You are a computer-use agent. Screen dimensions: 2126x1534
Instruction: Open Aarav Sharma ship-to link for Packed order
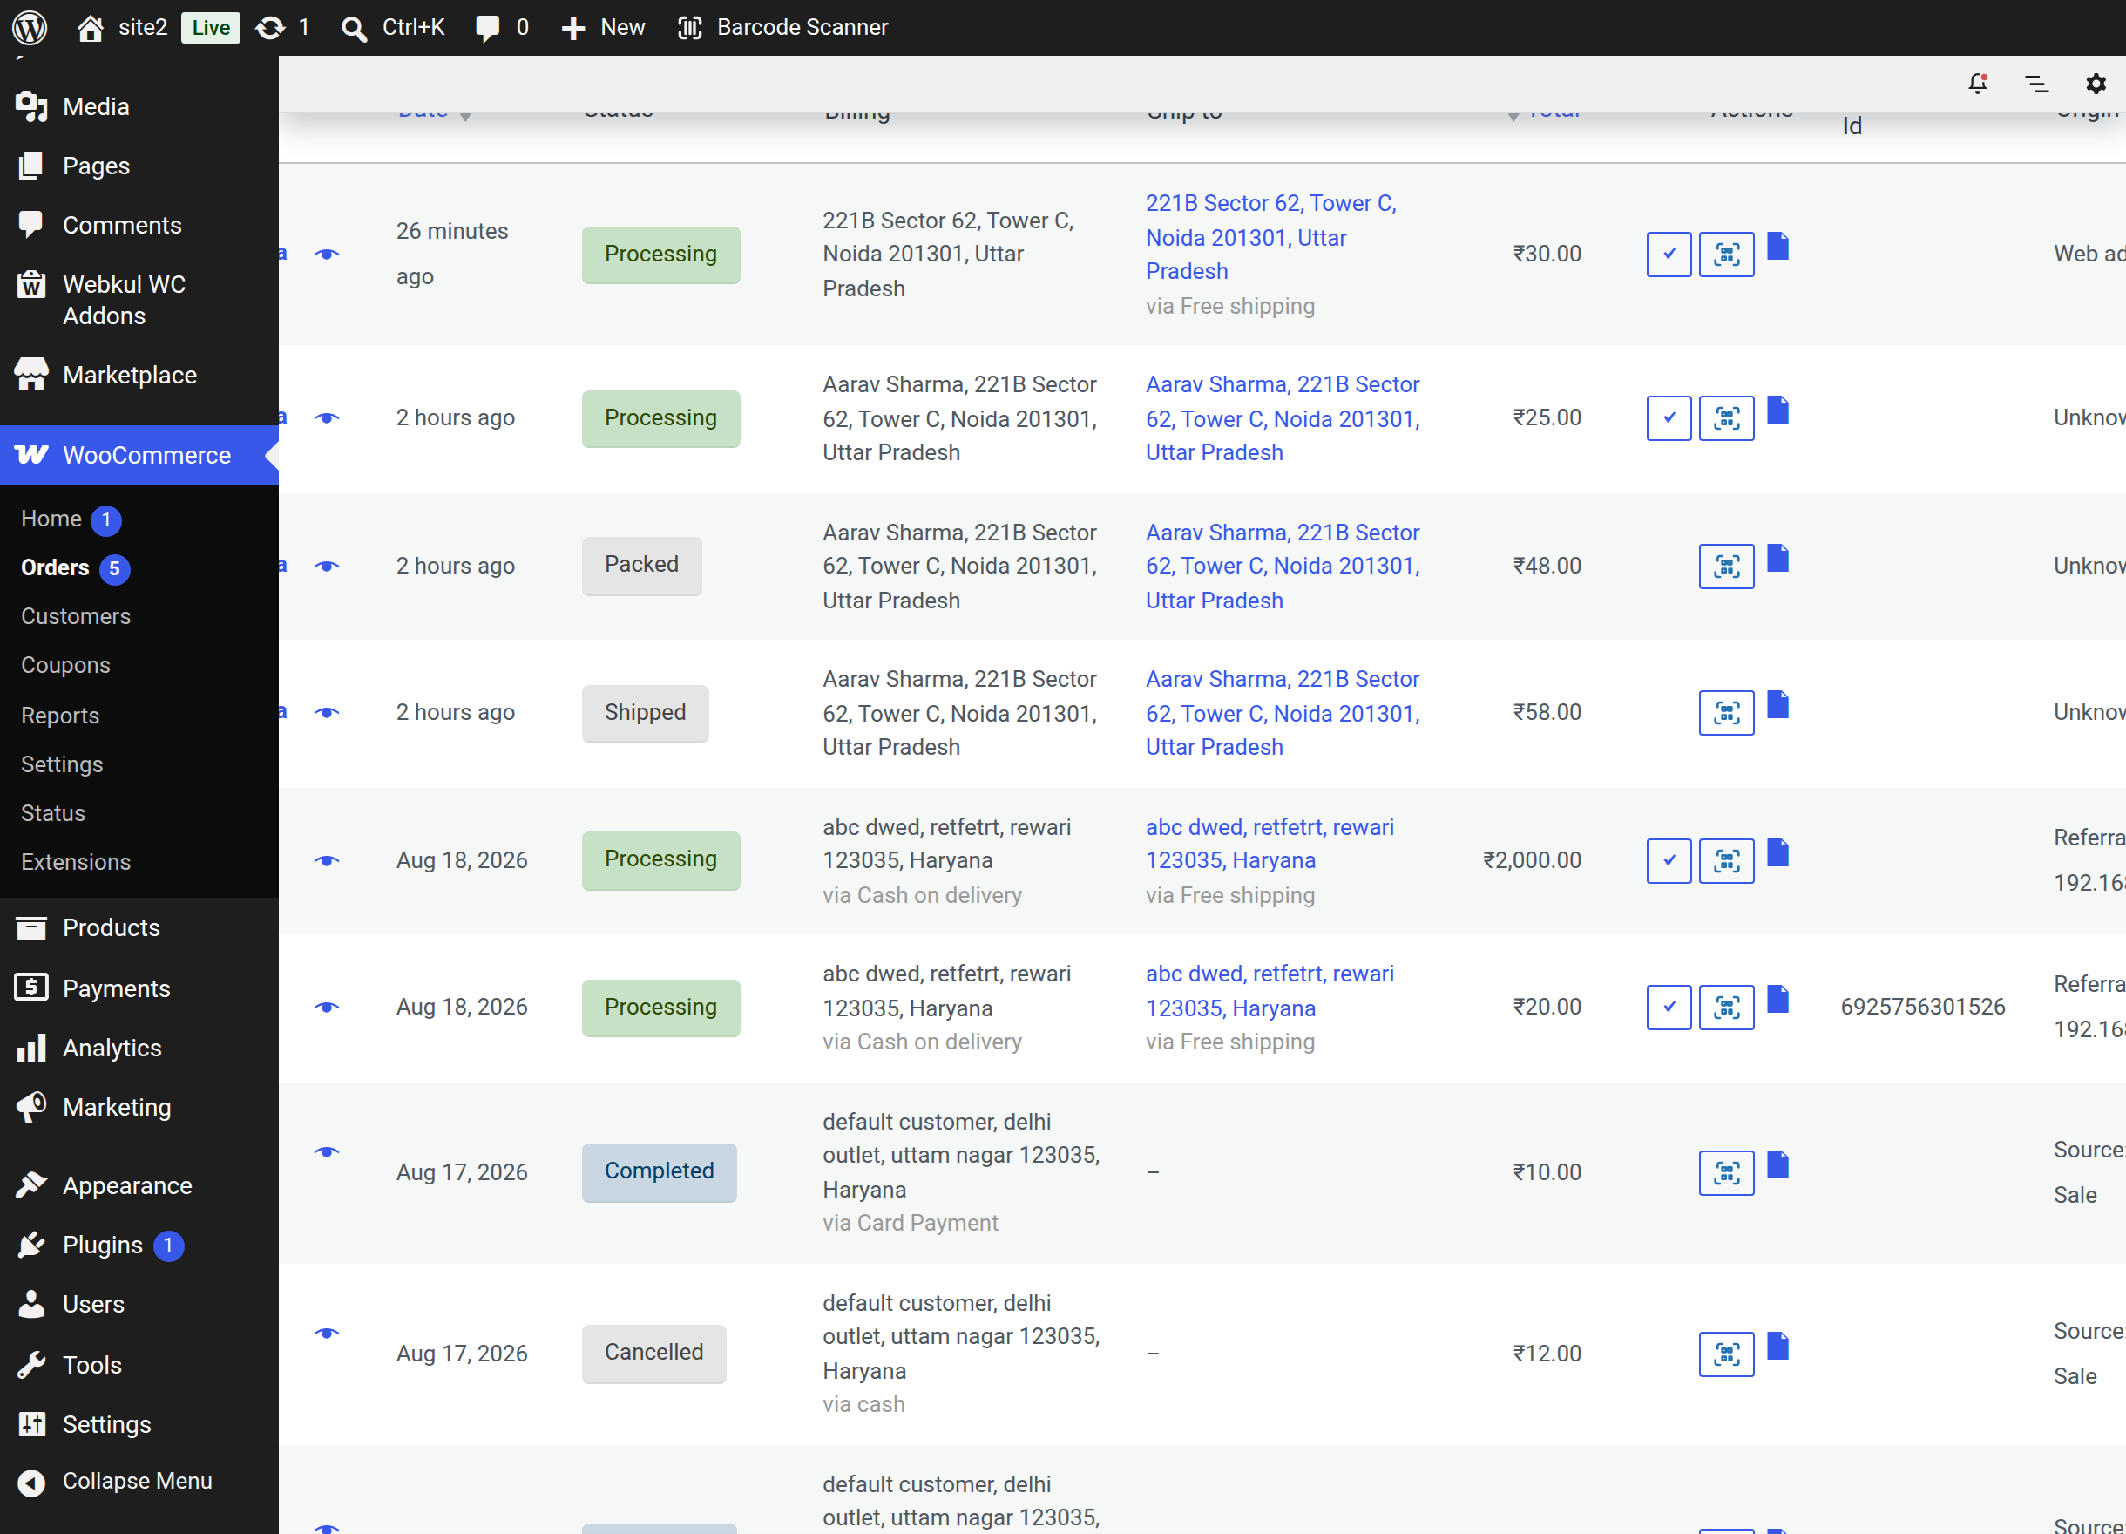1283,567
